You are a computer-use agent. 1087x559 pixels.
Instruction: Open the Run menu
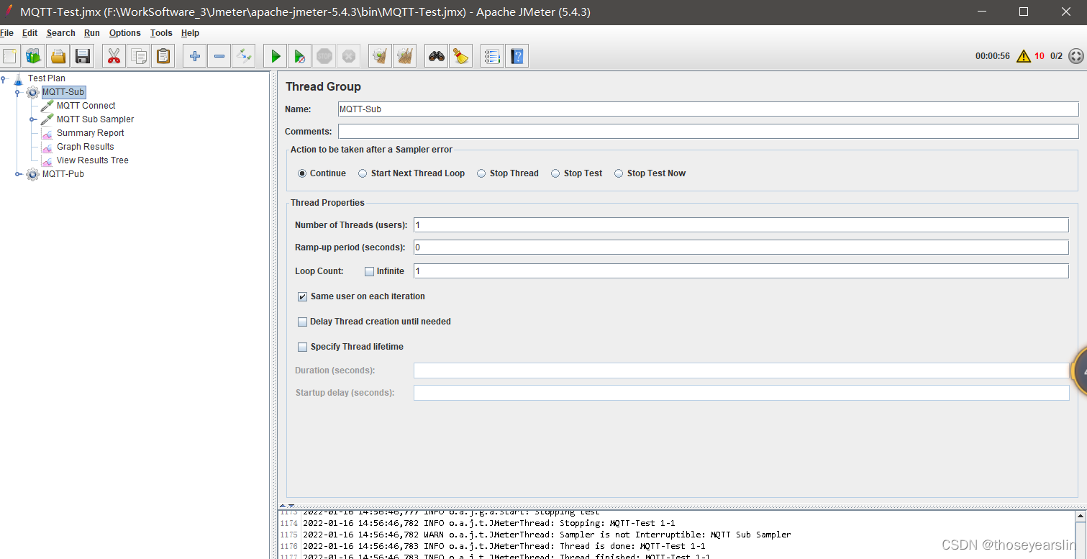pyautogui.click(x=91, y=33)
